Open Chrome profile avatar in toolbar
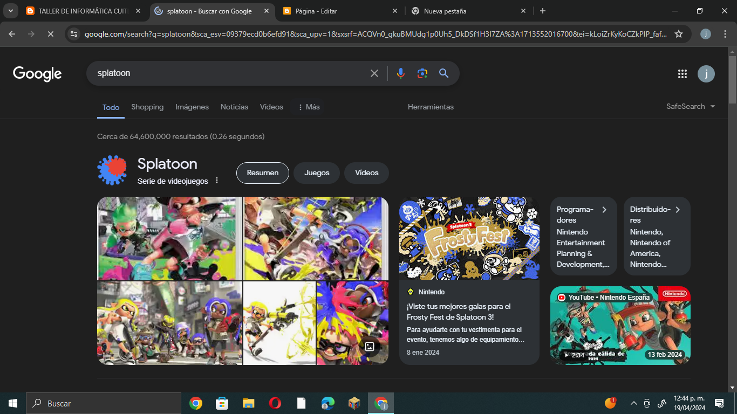This screenshot has width=737, height=414. pos(706,34)
